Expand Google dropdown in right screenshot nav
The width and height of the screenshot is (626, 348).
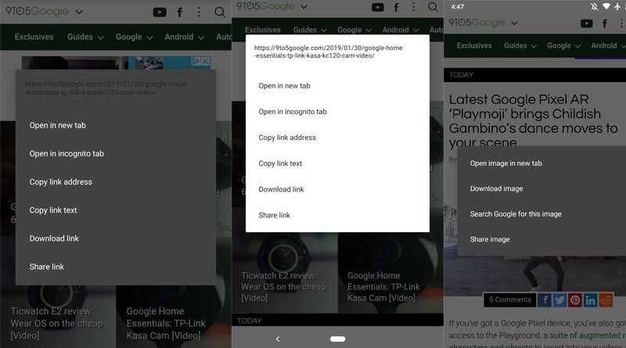pyautogui.click(x=563, y=45)
